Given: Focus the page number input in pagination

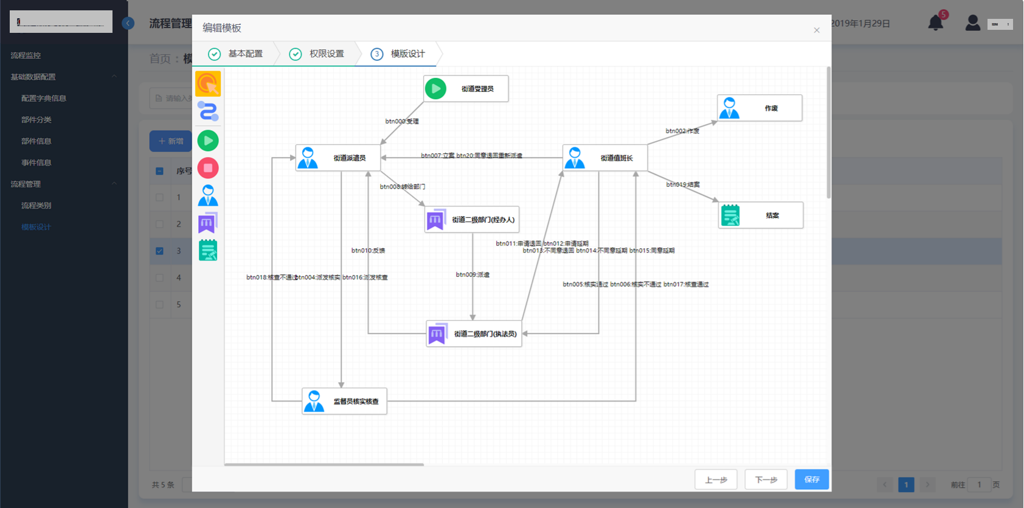Looking at the screenshot, I should tap(979, 485).
